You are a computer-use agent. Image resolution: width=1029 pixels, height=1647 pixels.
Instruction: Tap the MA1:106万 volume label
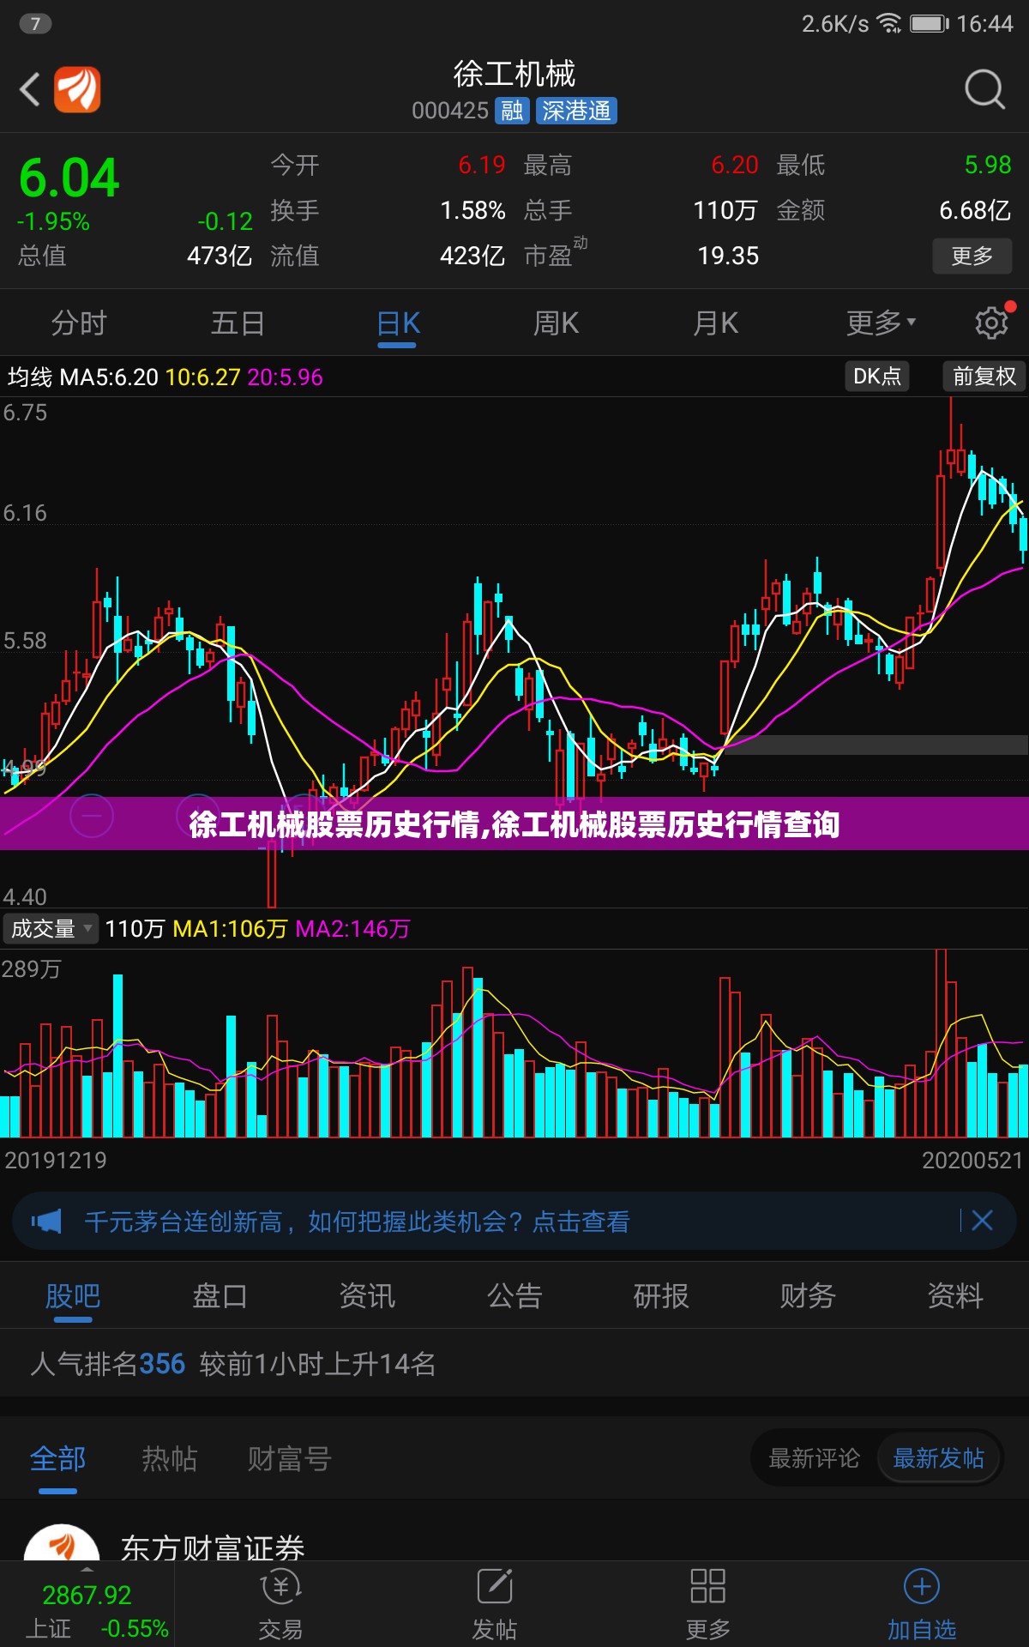click(230, 929)
